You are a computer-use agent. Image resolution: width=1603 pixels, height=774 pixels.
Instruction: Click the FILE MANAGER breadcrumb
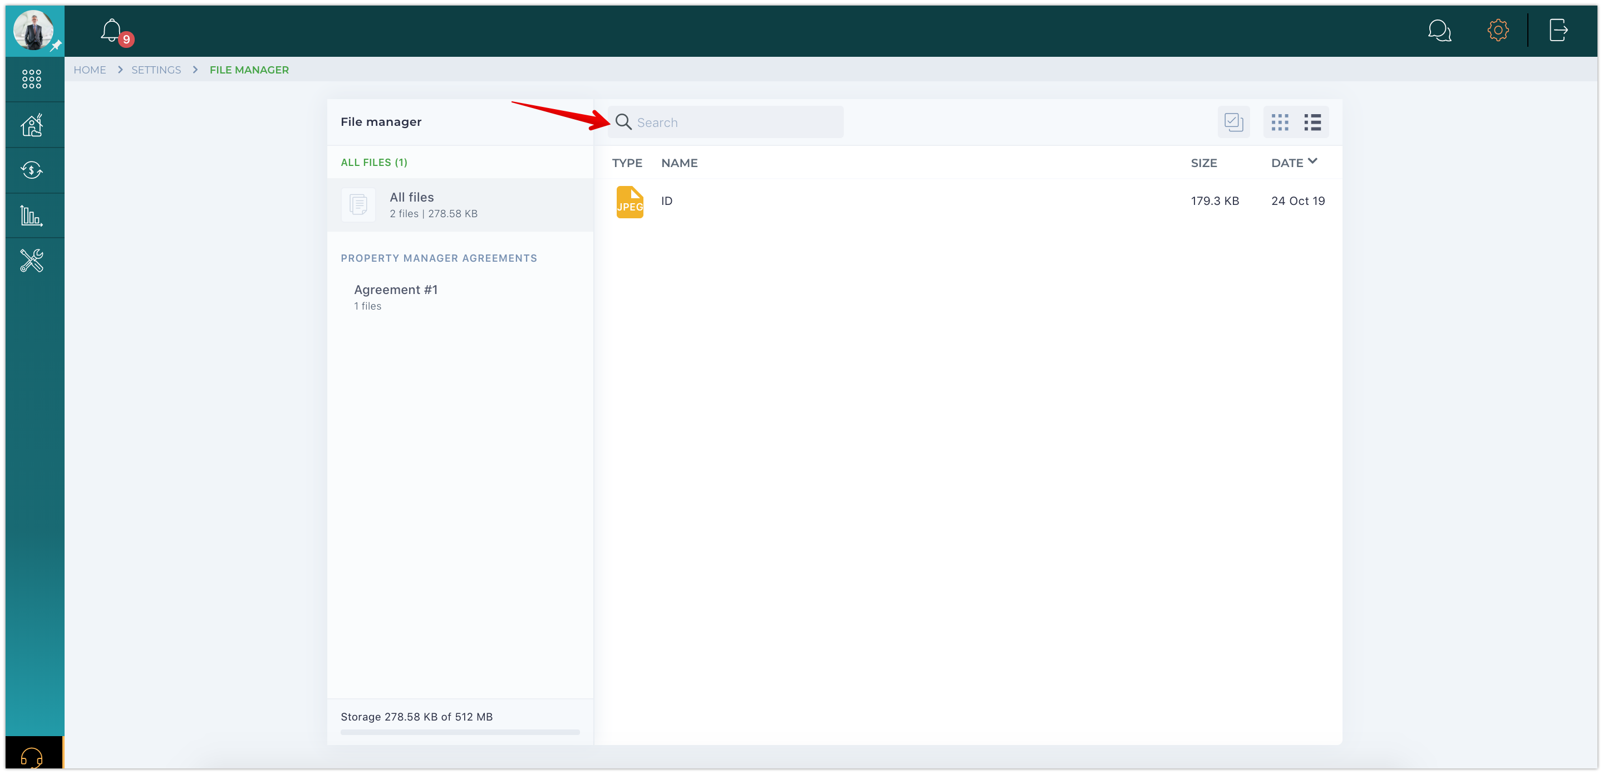pyautogui.click(x=249, y=70)
